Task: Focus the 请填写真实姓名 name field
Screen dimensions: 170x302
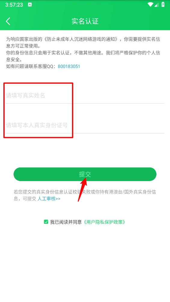Action: point(85,95)
